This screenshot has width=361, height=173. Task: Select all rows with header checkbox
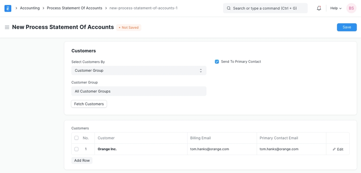point(76,138)
